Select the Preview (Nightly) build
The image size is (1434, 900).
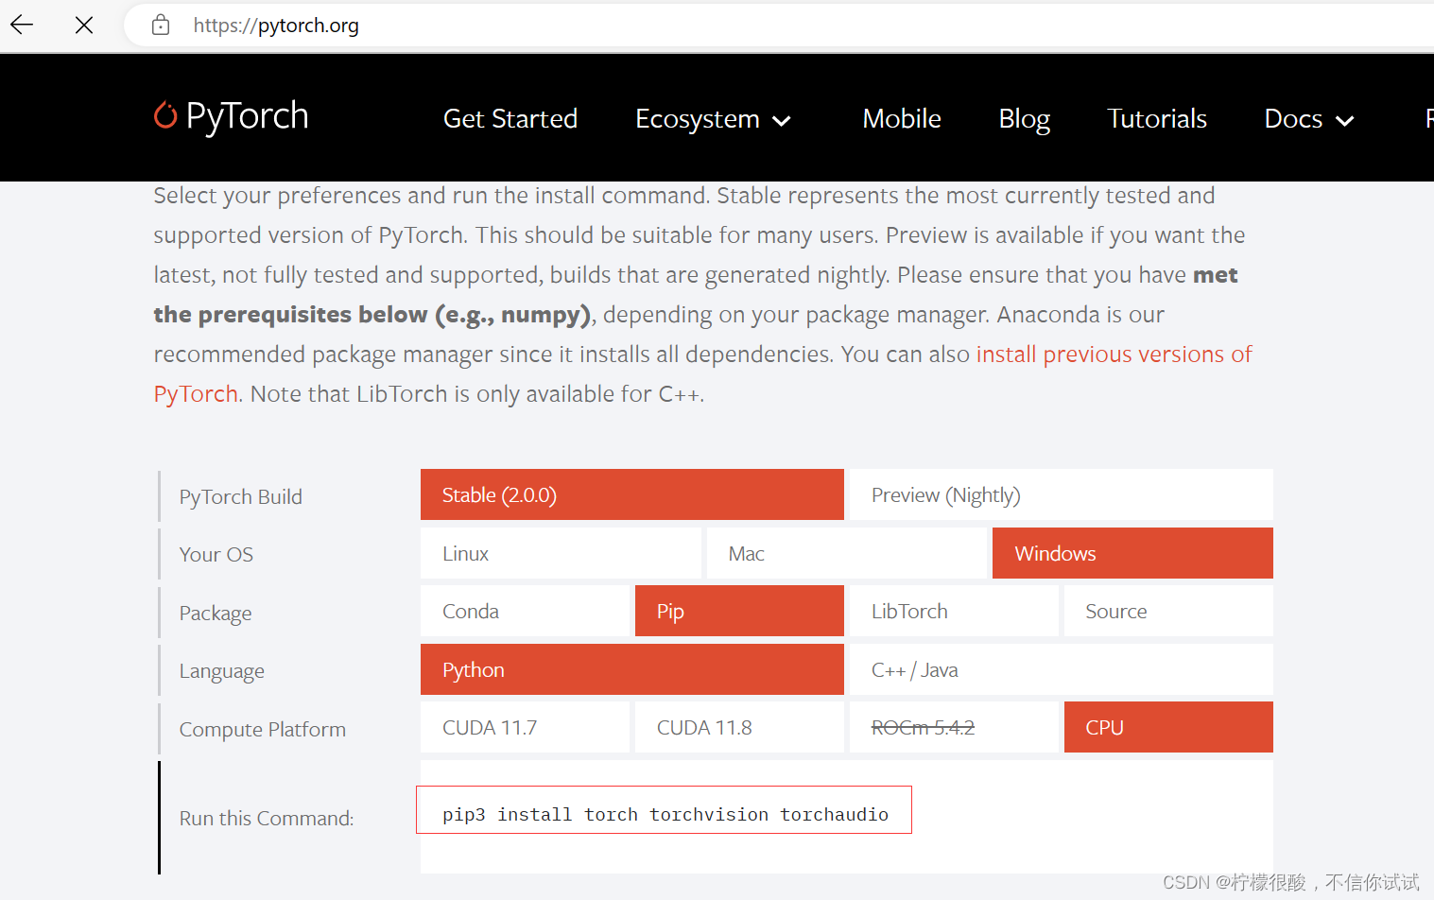(x=1062, y=494)
